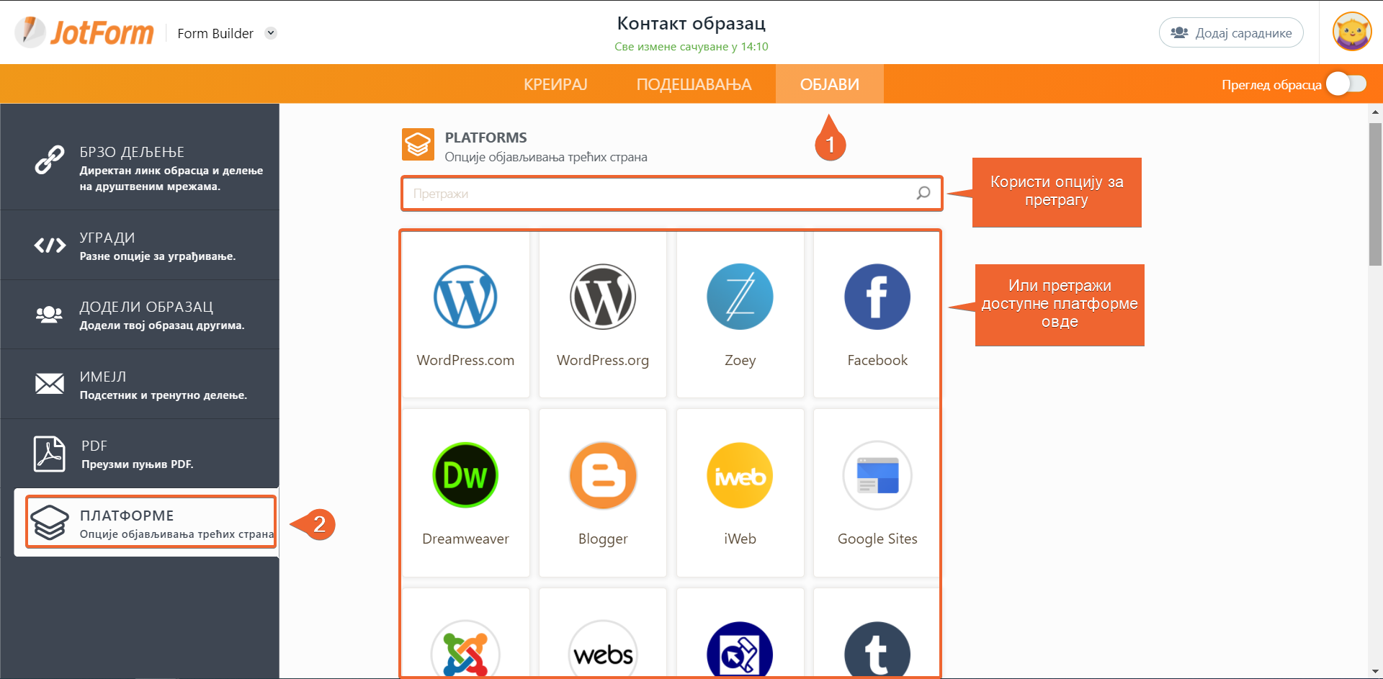This screenshot has height=679, width=1383.
Task: Open the user avatar menu
Action: (x=1352, y=32)
